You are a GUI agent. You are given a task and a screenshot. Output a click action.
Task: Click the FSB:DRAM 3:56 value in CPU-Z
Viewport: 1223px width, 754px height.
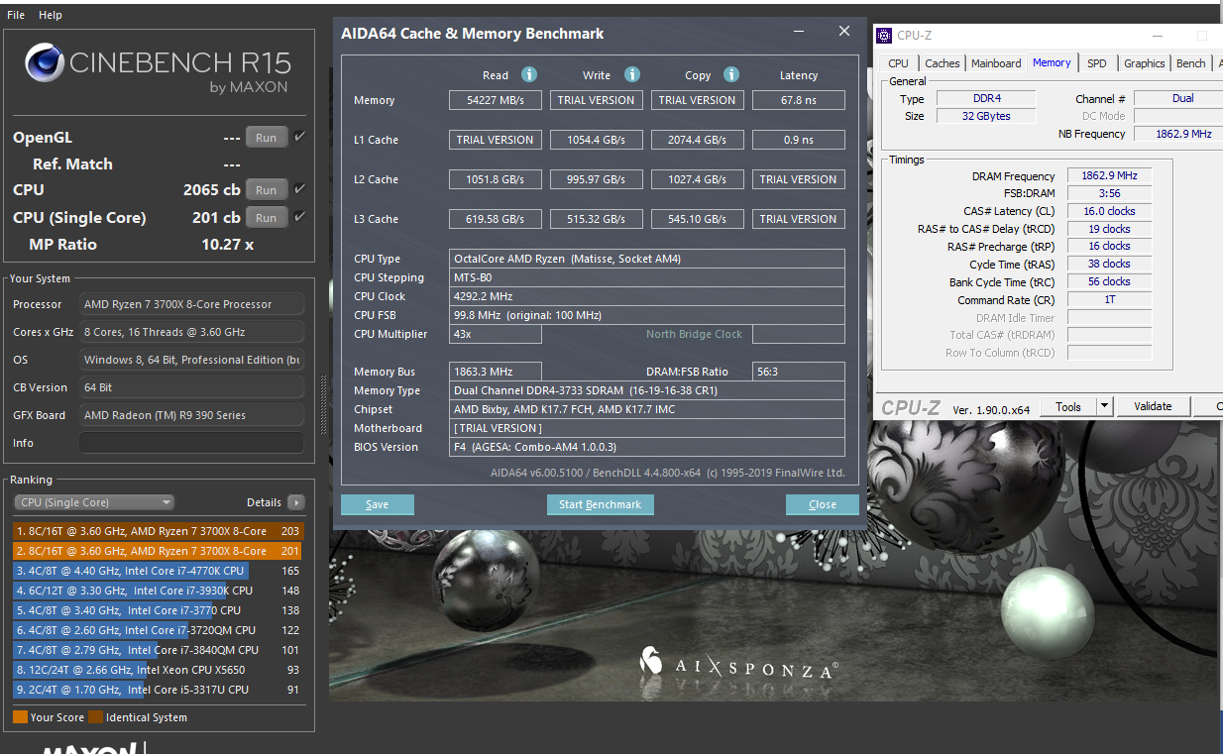(1109, 193)
